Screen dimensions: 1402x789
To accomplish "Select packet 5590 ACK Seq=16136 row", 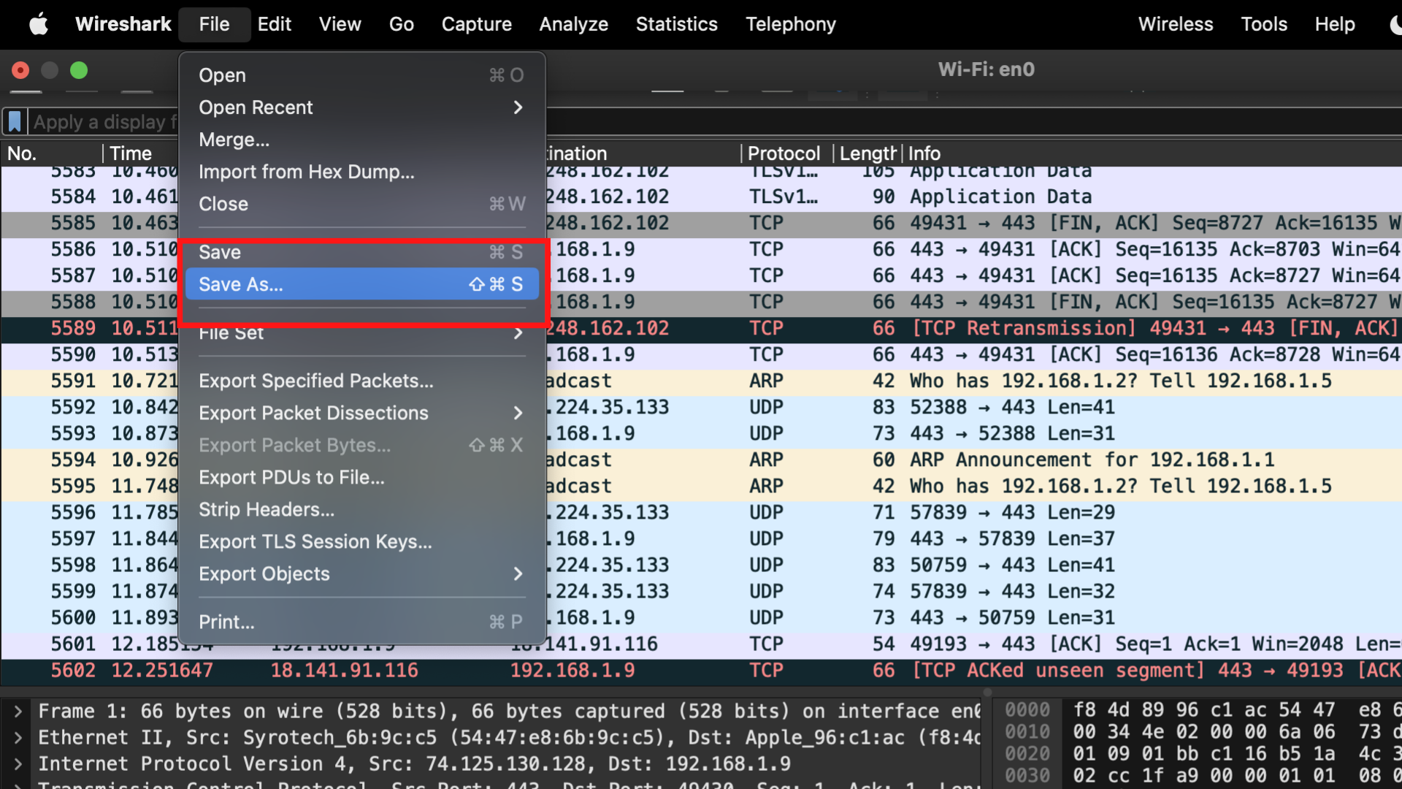I will pyautogui.click(x=974, y=354).
